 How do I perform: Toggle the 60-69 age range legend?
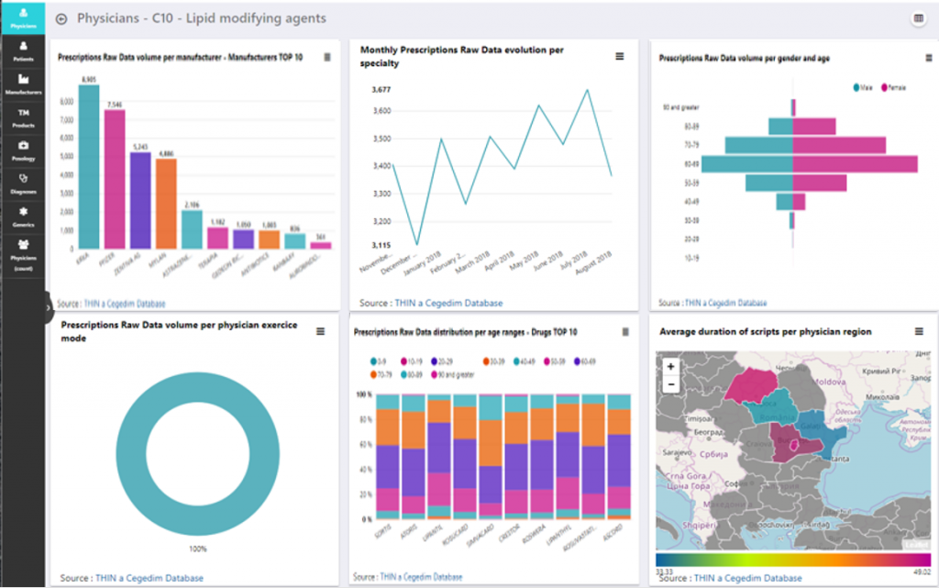(584, 361)
